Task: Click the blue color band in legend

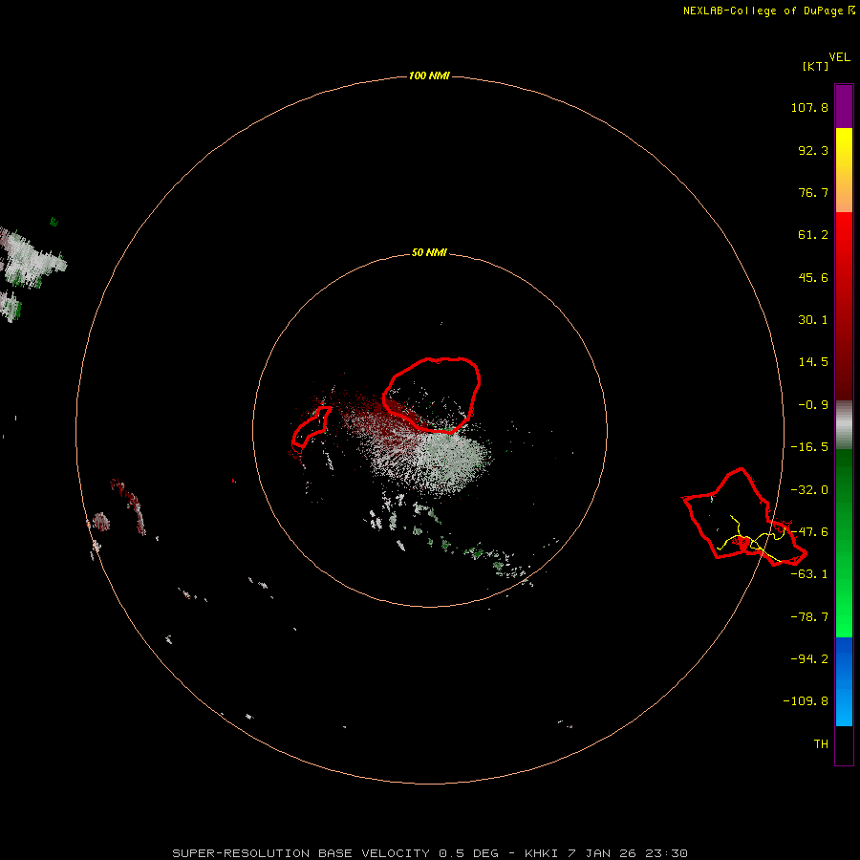Action: tap(844, 681)
